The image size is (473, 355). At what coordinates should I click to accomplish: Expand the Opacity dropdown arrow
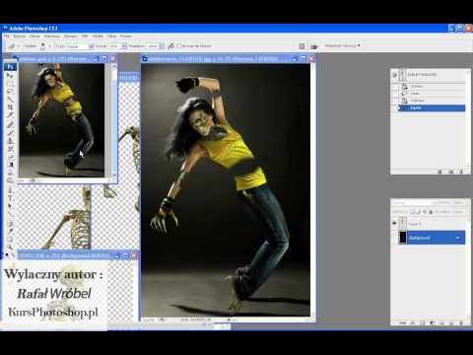[x=124, y=46]
